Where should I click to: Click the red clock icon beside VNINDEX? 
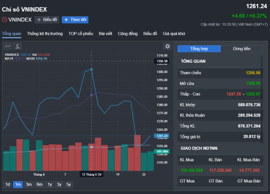[5, 20]
